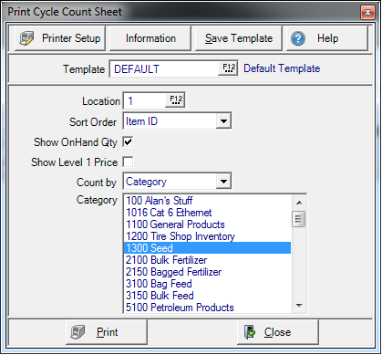Select category 3100 Bag Feed
382x355 pixels.
(x=208, y=284)
